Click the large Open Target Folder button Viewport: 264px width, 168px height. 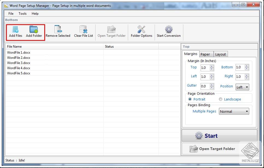(219, 149)
